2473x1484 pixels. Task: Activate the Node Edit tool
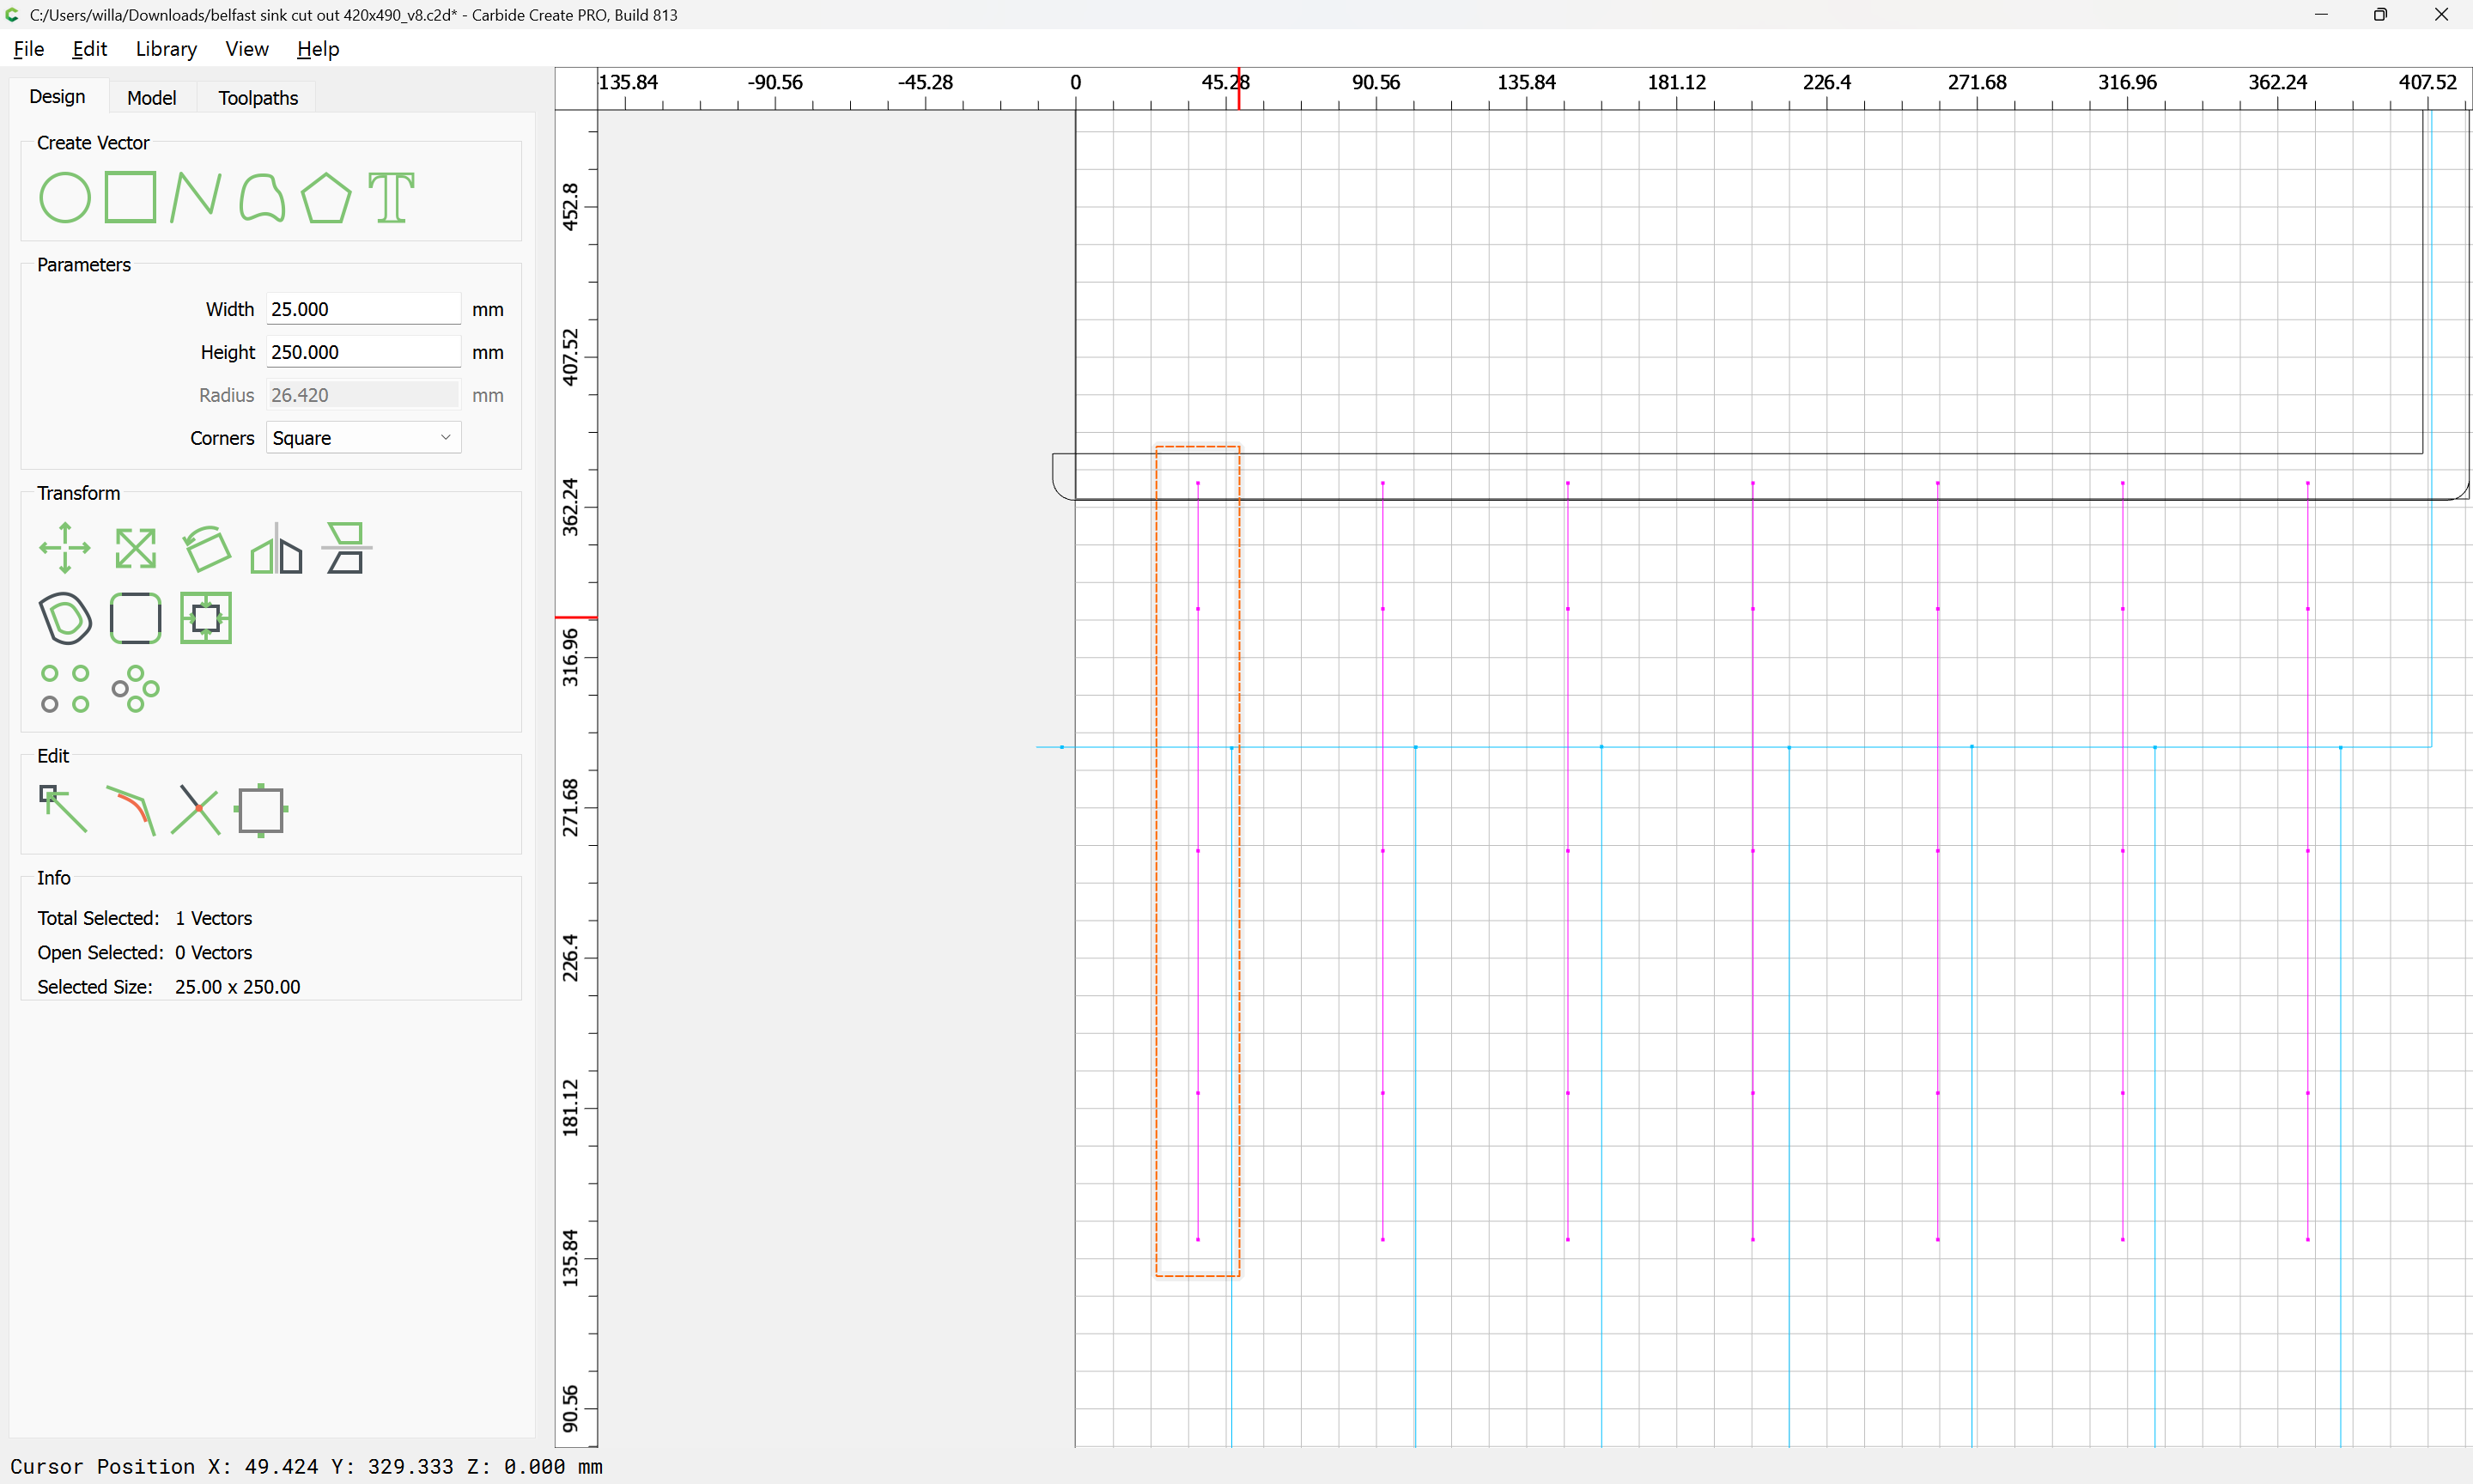click(63, 809)
